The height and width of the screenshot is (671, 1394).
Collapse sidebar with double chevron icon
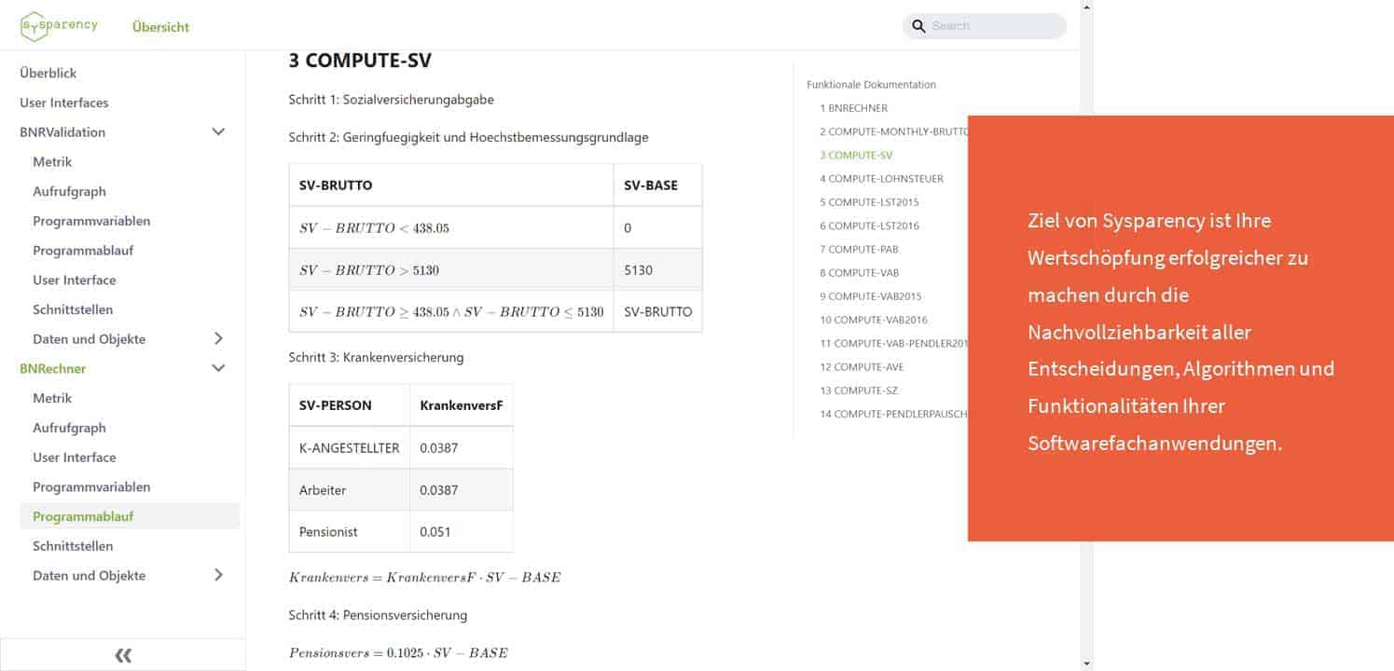pos(123,655)
